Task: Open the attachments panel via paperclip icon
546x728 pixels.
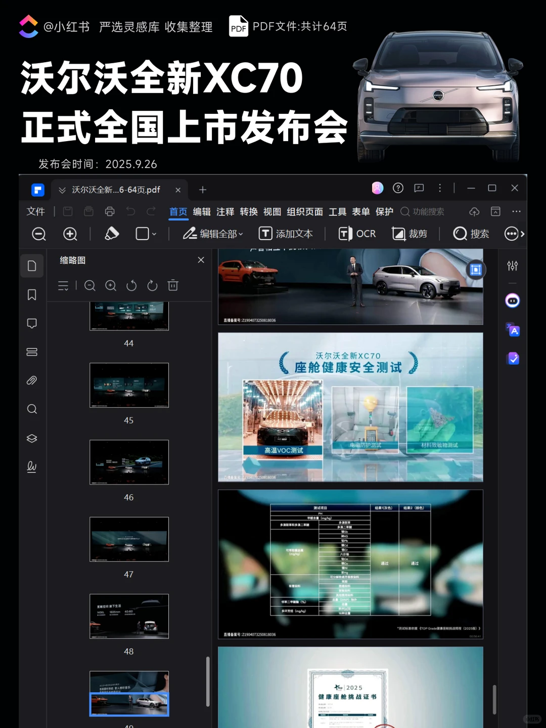Action: [32, 380]
